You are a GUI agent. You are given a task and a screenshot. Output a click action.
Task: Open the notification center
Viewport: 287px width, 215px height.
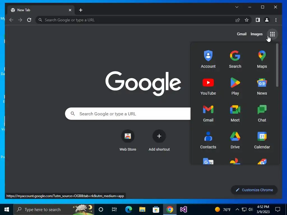pyautogui.click(x=278, y=209)
